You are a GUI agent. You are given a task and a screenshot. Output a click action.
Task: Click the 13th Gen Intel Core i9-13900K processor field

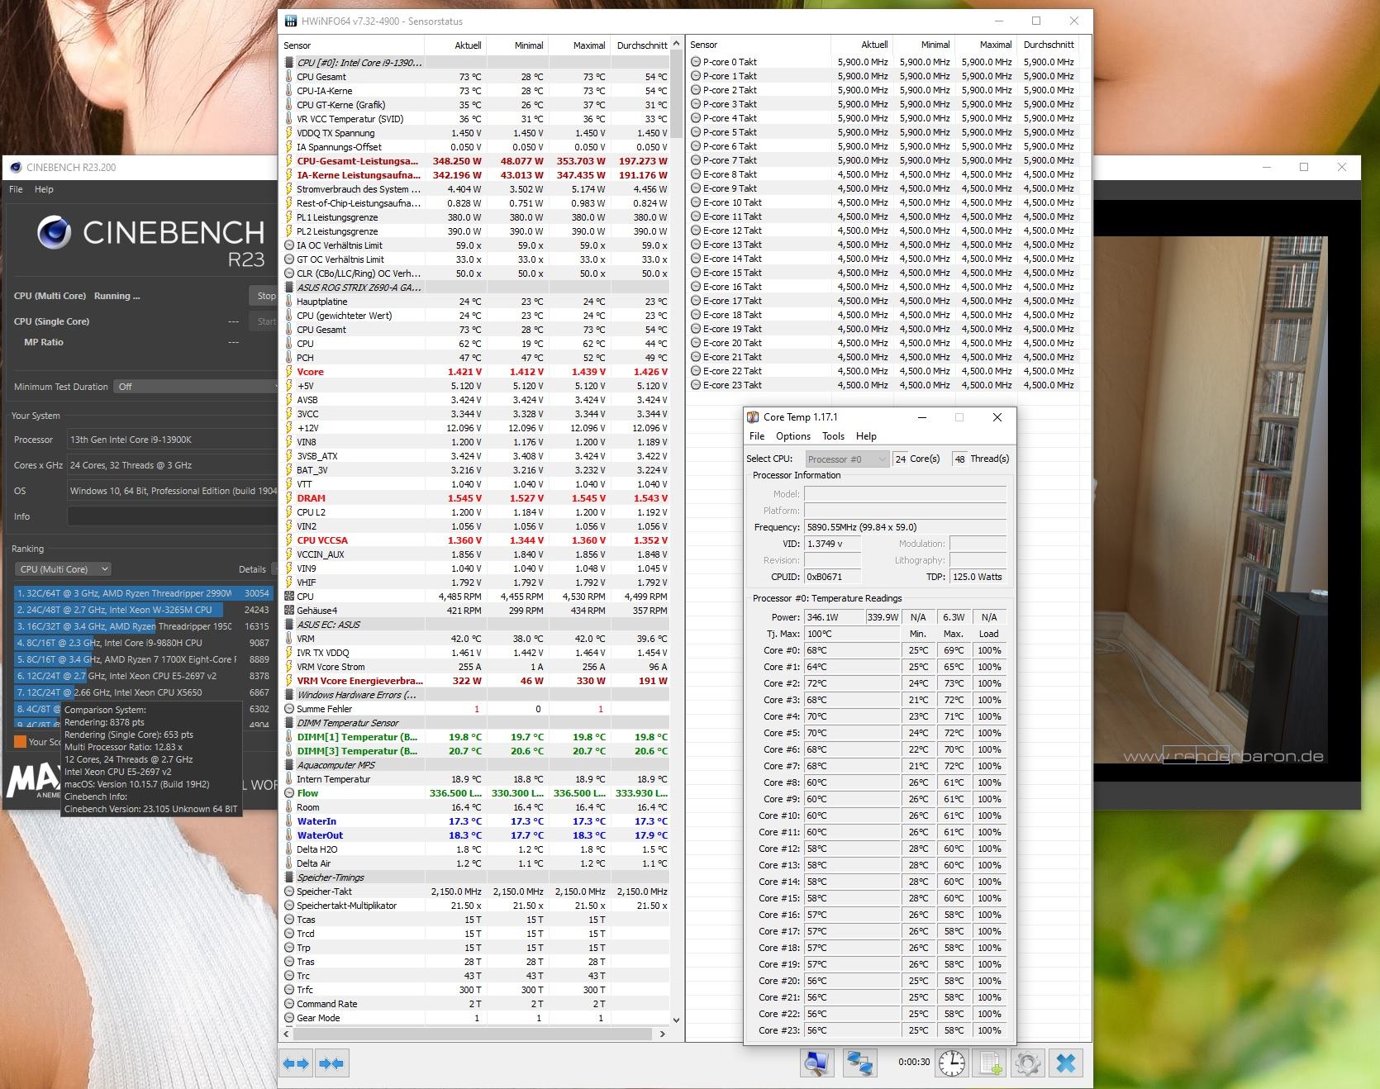pyautogui.click(x=172, y=440)
